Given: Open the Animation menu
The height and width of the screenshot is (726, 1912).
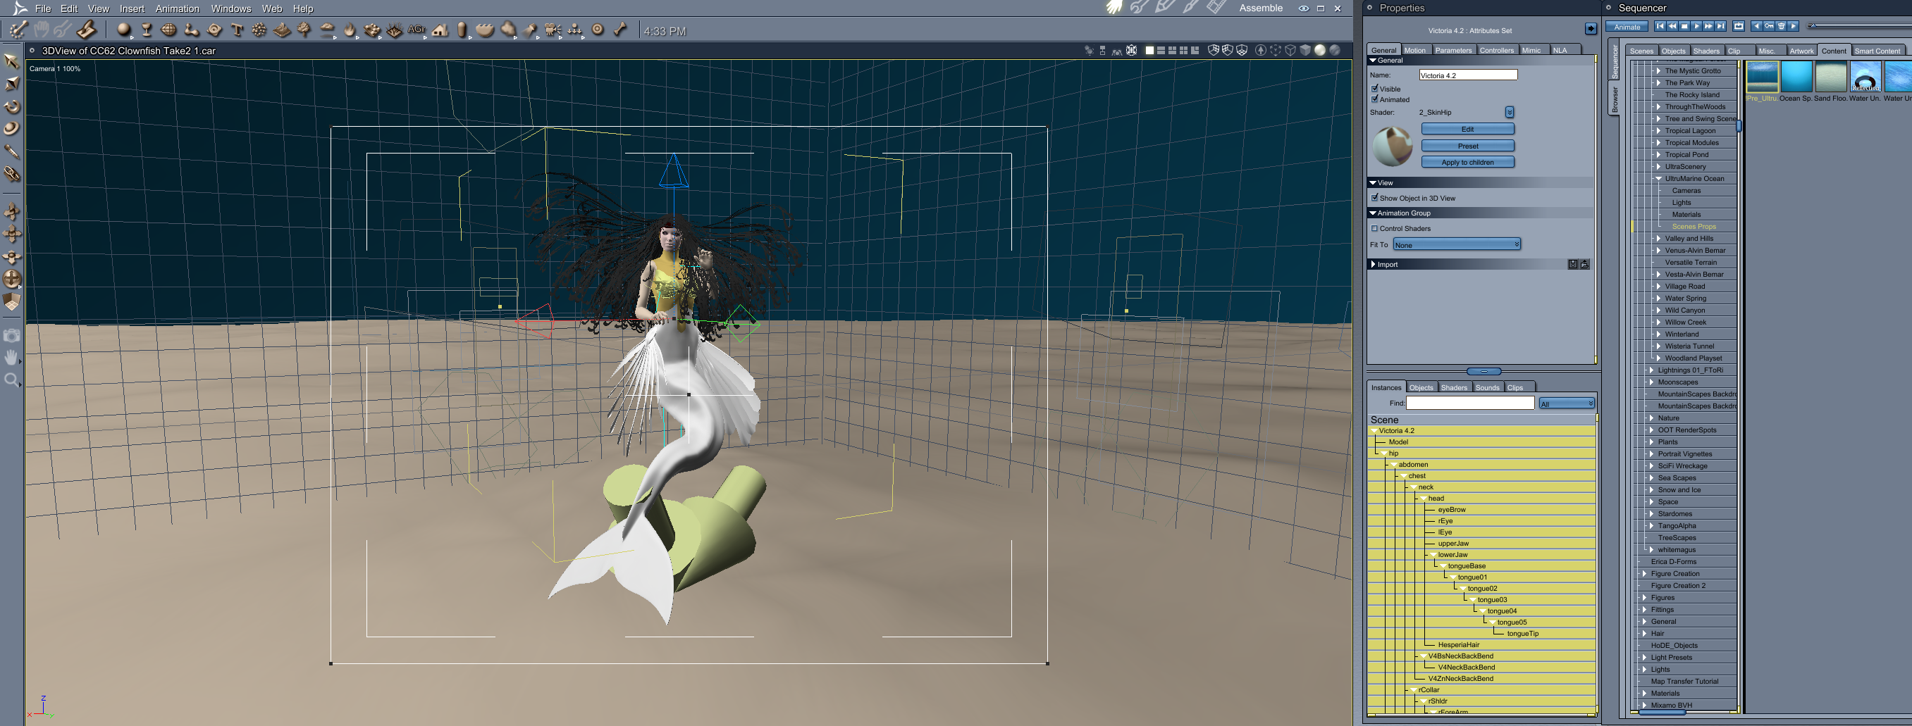Looking at the screenshot, I should pyautogui.click(x=177, y=8).
